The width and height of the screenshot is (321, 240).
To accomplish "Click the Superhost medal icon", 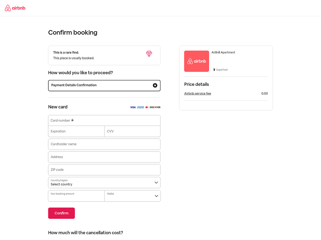I will [214, 70].
